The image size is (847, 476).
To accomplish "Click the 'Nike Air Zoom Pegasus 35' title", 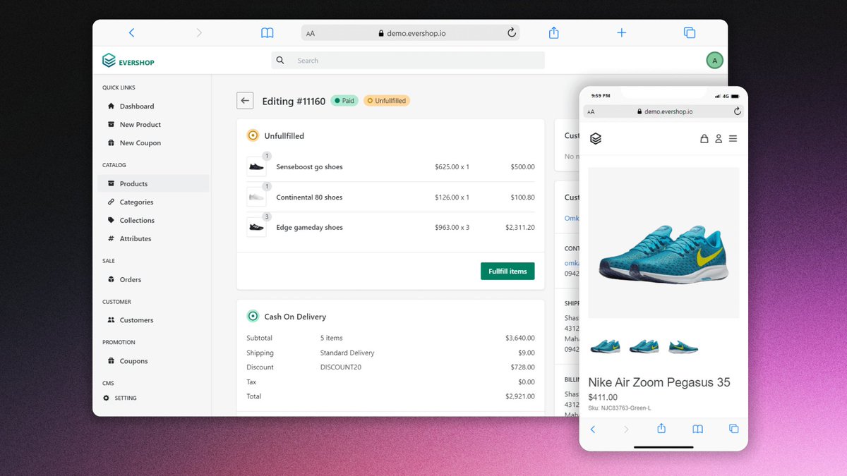I will point(659,382).
